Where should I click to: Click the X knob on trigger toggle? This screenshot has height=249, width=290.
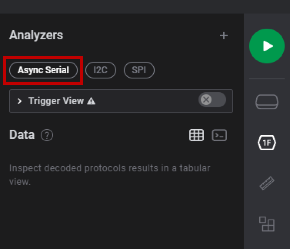coord(206,100)
